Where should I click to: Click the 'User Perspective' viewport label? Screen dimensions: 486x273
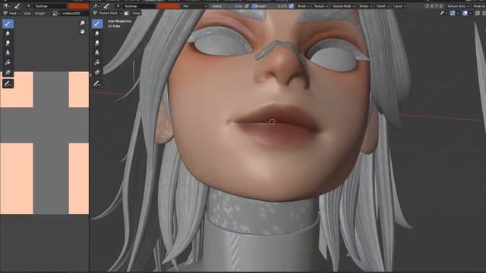119,21
